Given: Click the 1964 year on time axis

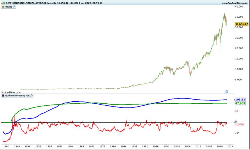Looking at the screenshot, I should [70, 147].
